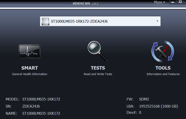This screenshot has height=119, width=186.
Task: Open the More menu
Action: [x=160, y=2]
